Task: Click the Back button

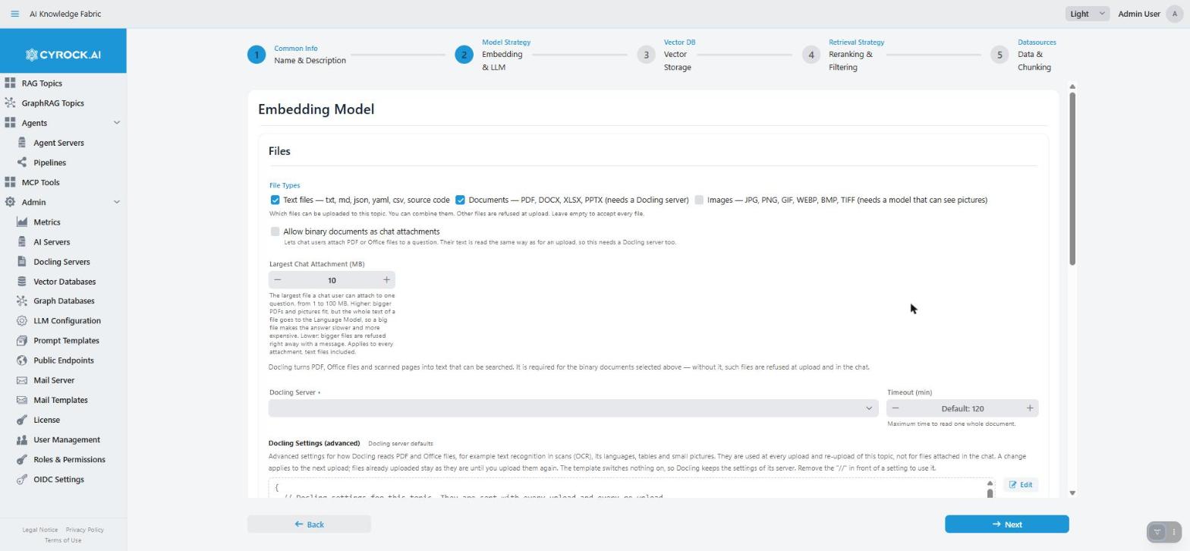Action: [309, 524]
